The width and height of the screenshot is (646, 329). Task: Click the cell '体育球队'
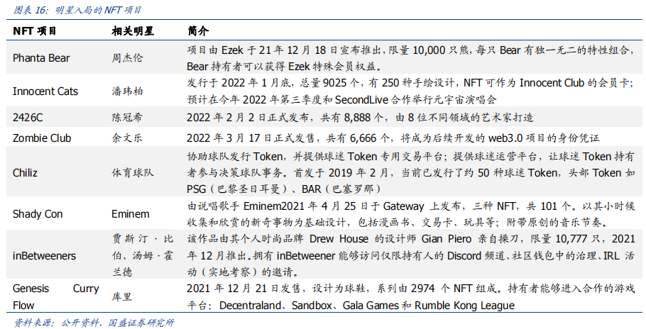132,173
